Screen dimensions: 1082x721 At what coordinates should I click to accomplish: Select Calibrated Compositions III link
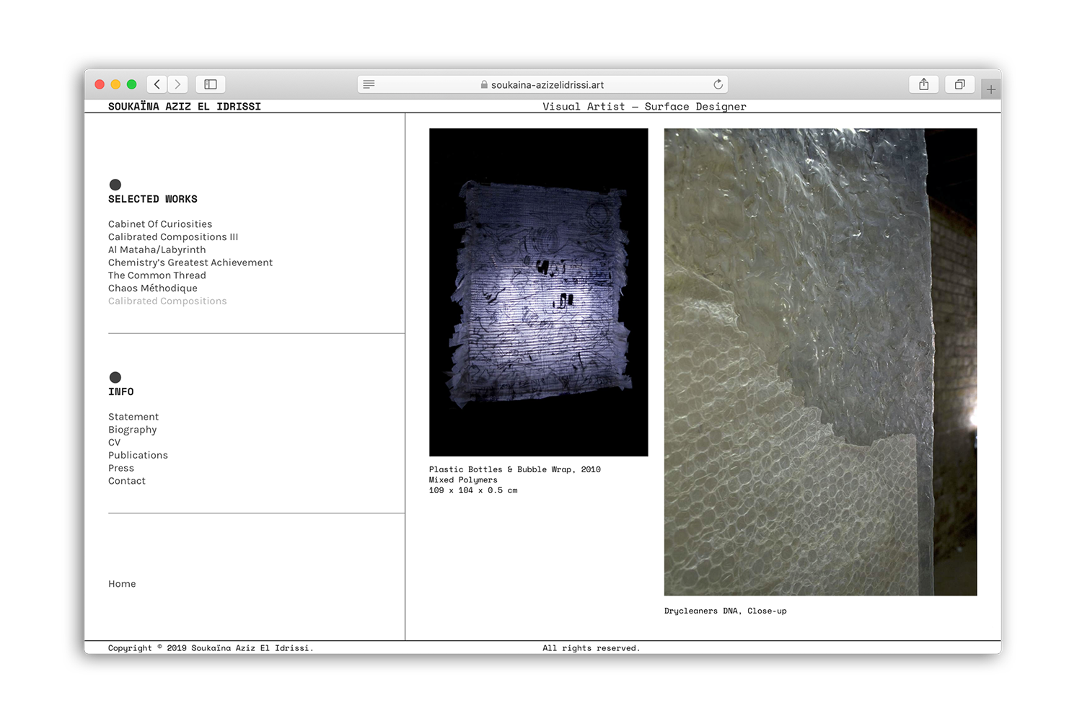[x=173, y=237]
